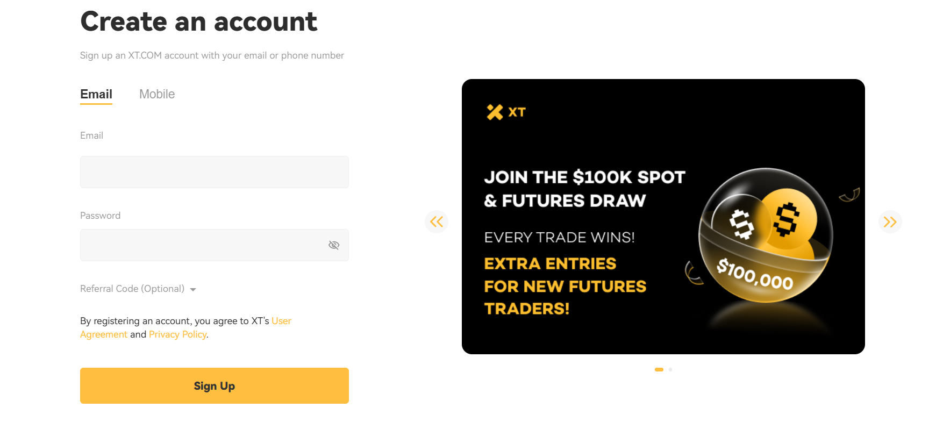This screenshot has height=422, width=943.
Task: Toggle password visibility eye icon
Action: tap(334, 245)
